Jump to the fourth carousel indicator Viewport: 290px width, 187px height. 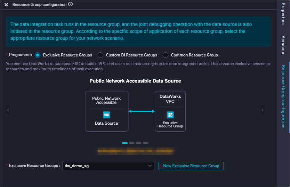146,143
